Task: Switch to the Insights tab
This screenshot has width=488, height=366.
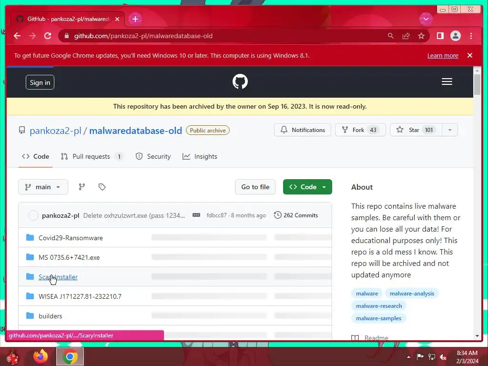Action: click(200, 156)
